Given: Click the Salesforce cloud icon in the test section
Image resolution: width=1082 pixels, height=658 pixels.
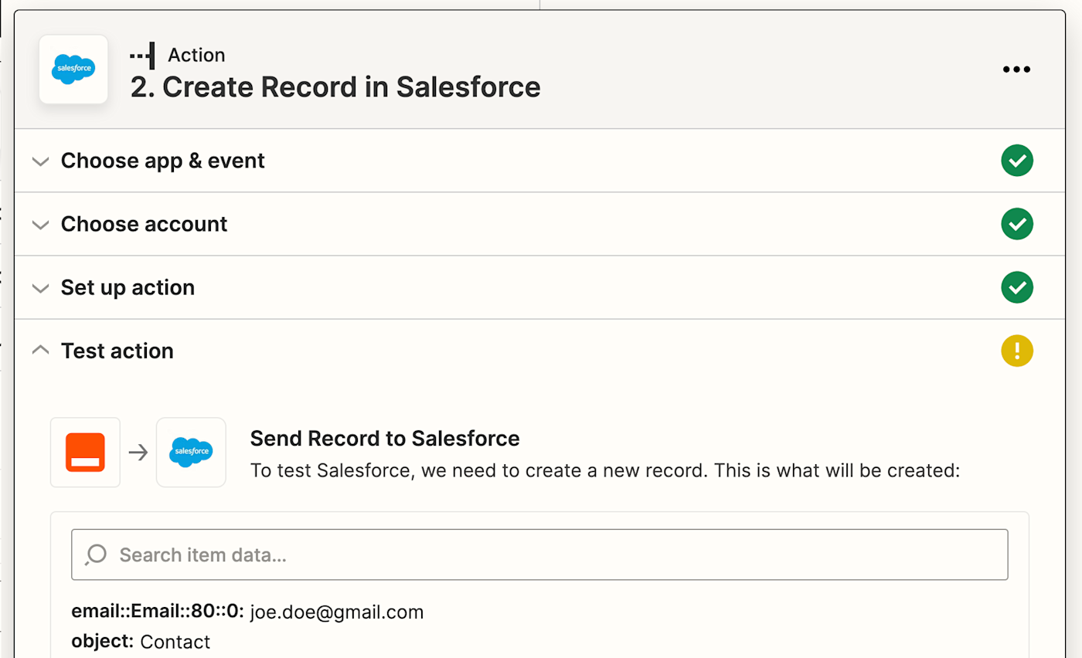Looking at the screenshot, I should (x=191, y=453).
